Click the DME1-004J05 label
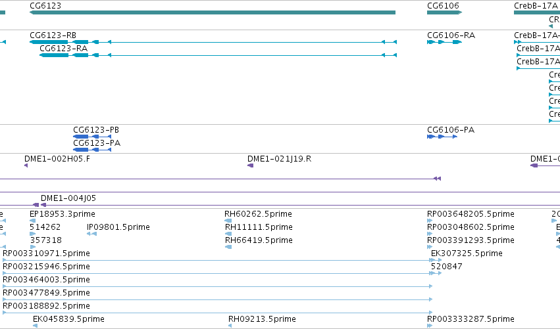Screen dimensions: 560x329 (68, 198)
